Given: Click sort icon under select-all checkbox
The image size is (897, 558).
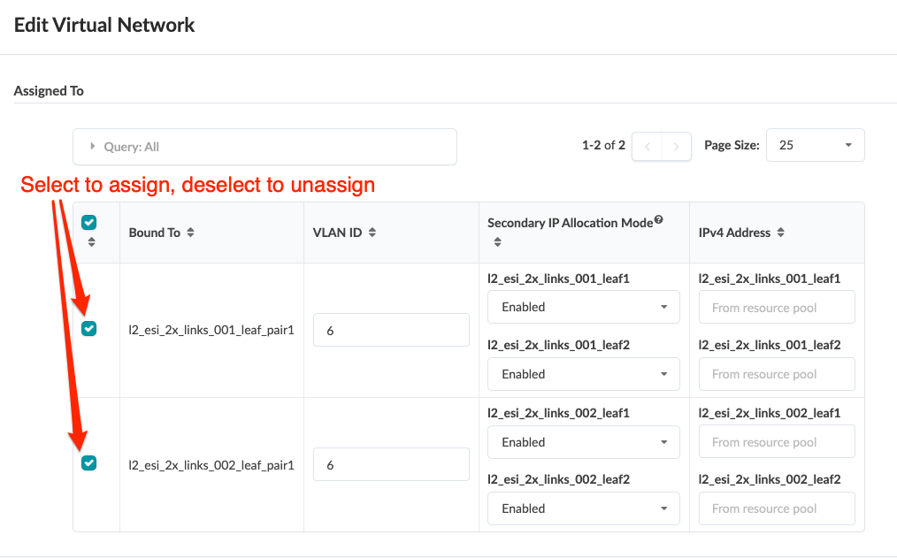Looking at the screenshot, I should [88, 242].
